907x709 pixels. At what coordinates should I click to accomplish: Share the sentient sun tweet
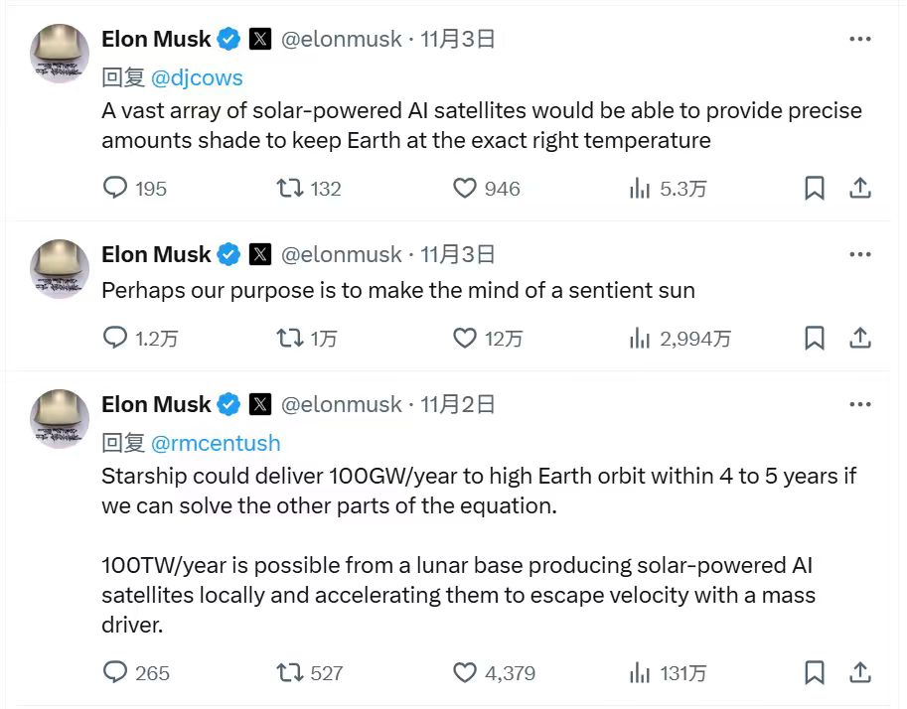coord(861,339)
